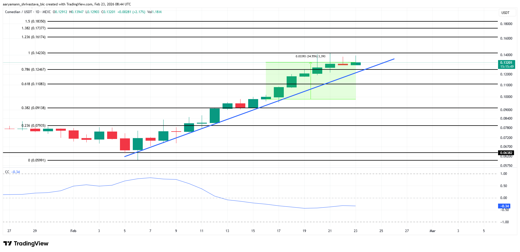The height and width of the screenshot is (252, 520).
Task: Click the 7 date axis label
Action: coord(150,231)
